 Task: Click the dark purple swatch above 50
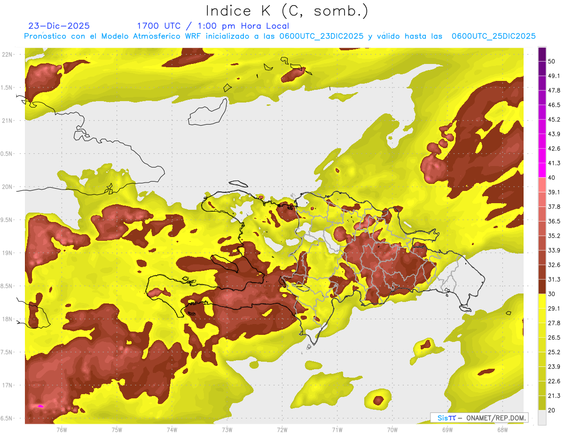click(x=542, y=55)
